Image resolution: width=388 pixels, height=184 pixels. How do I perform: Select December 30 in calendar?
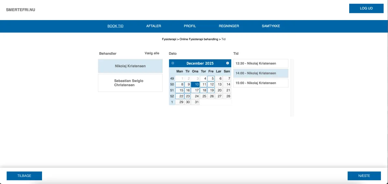click(188, 102)
